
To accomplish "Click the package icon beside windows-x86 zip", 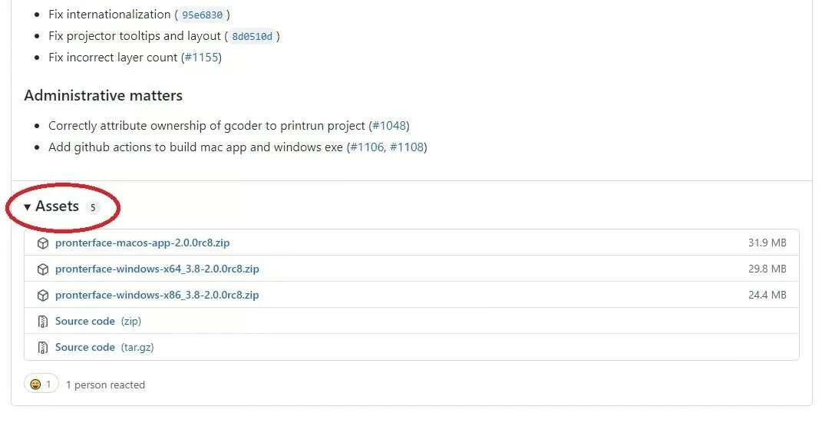I will pos(43,296).
